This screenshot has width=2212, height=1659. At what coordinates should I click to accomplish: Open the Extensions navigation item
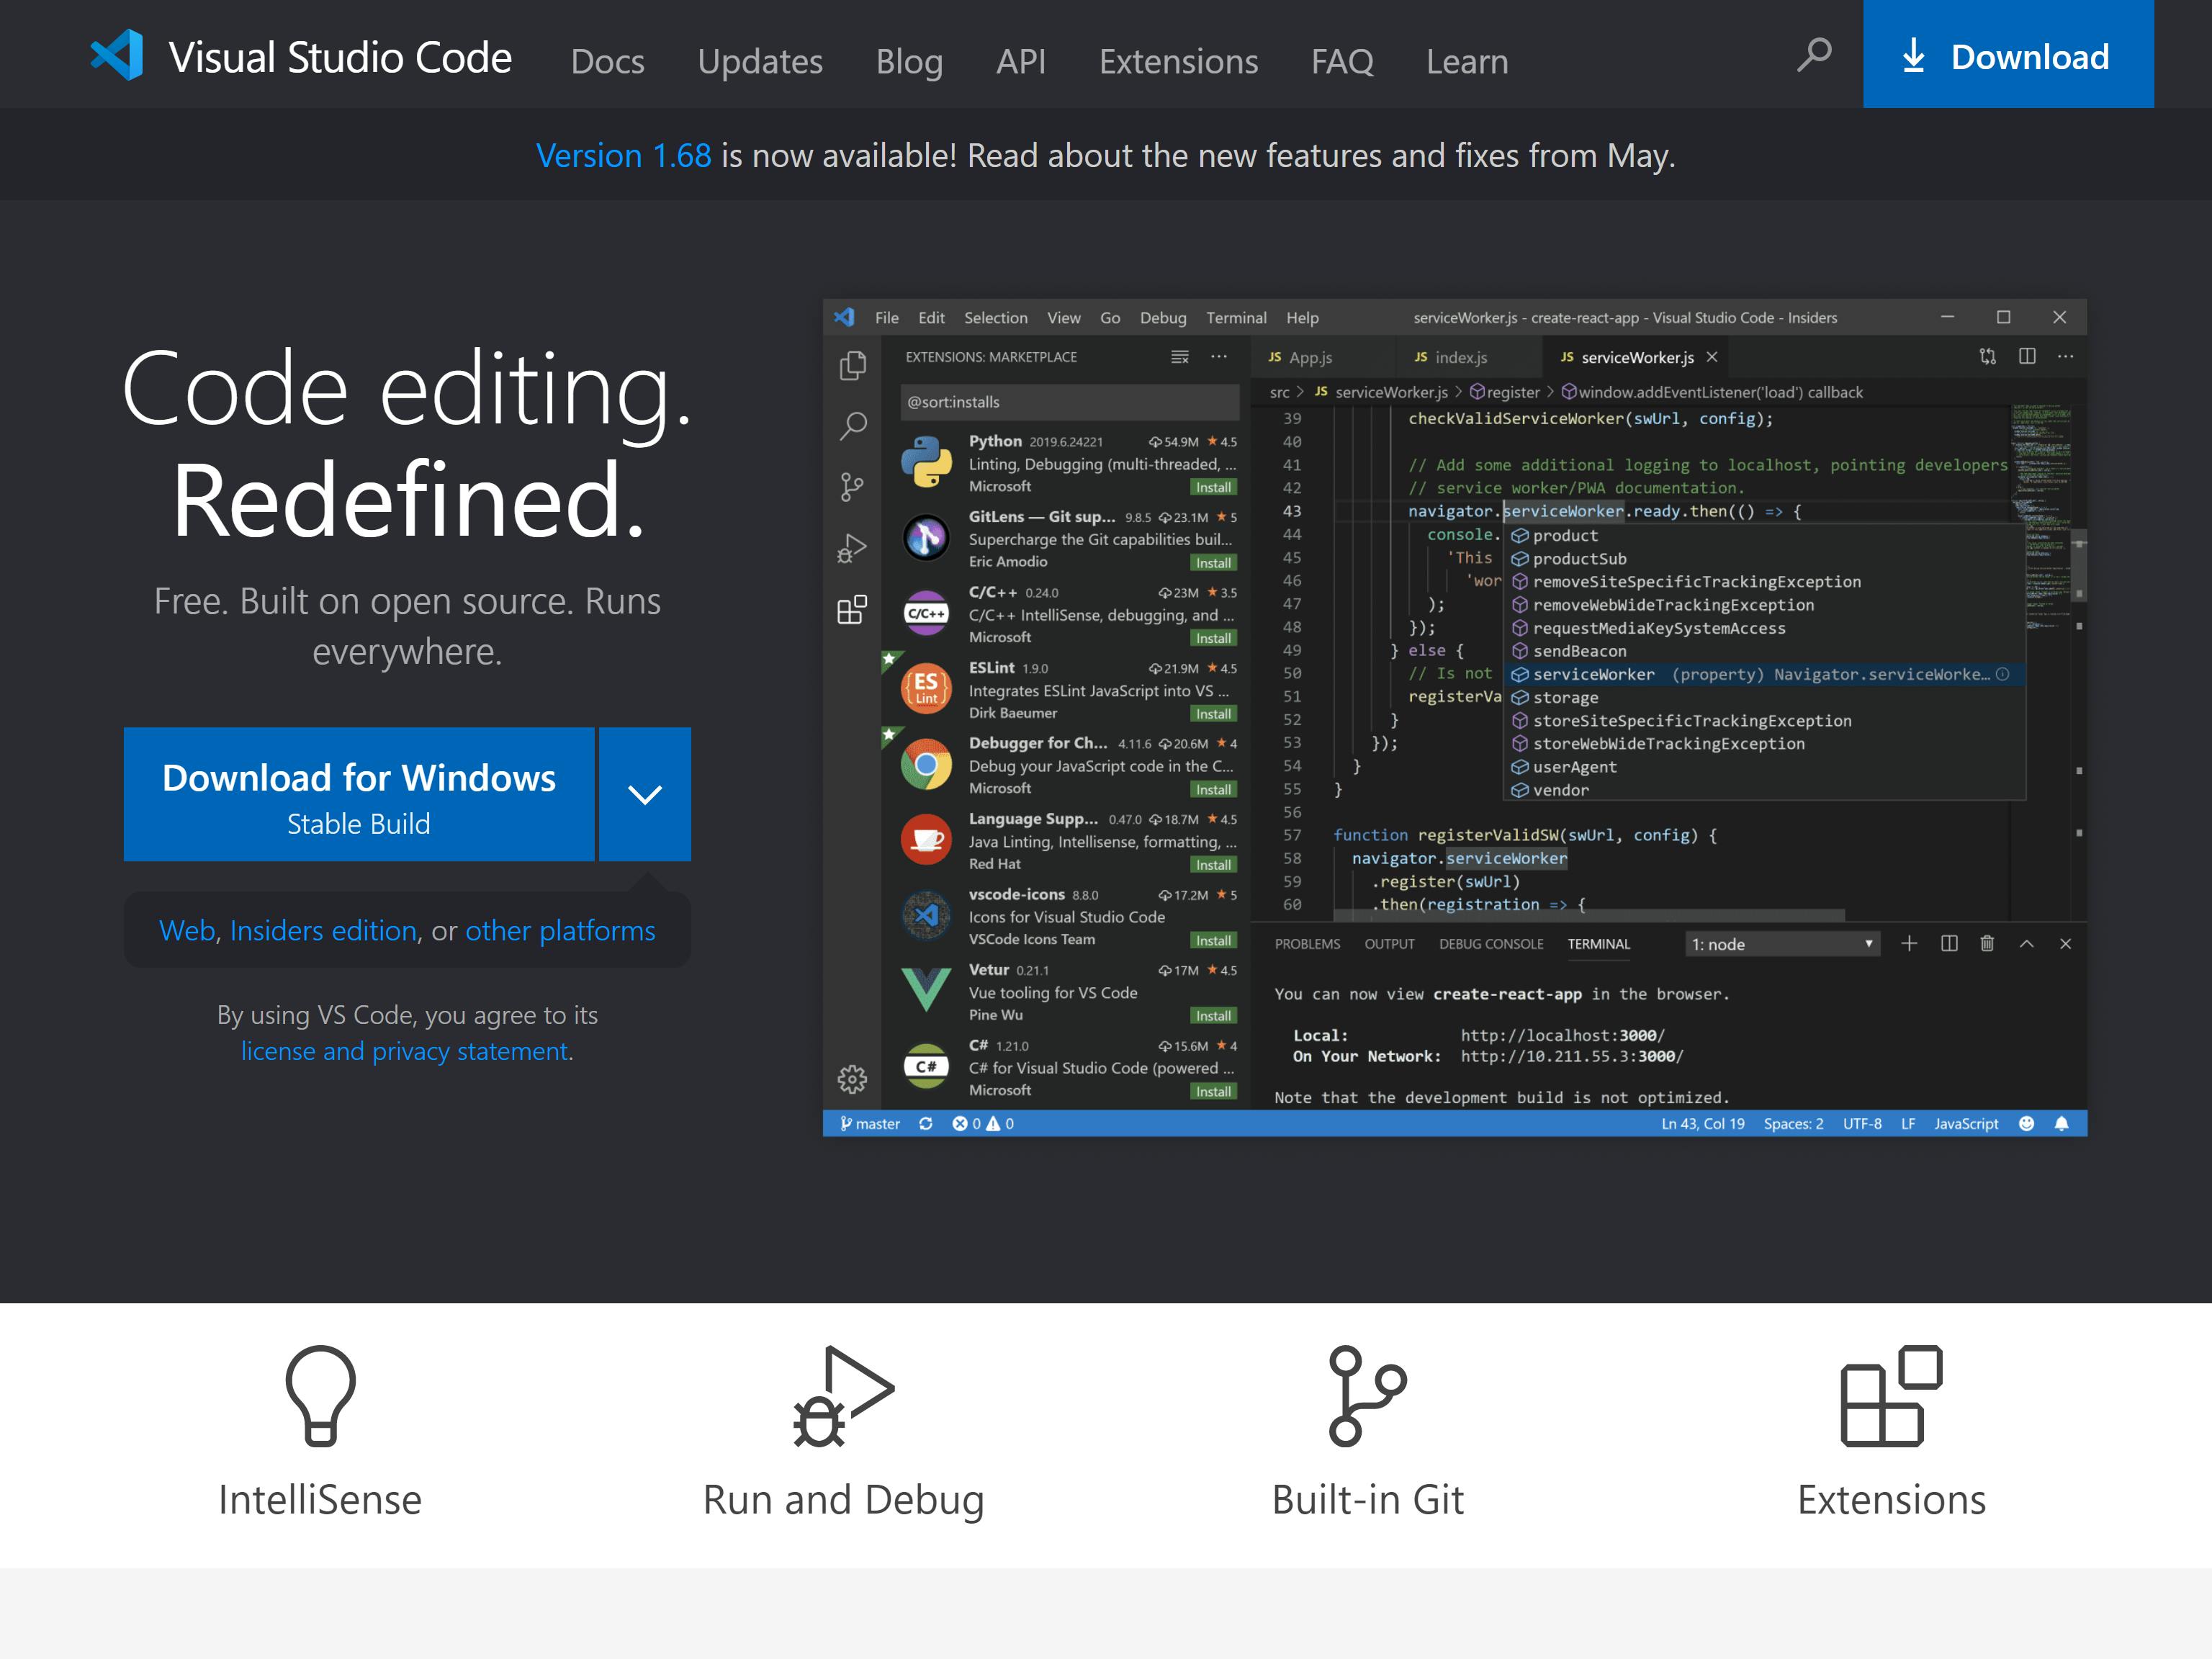(1178, 62)
